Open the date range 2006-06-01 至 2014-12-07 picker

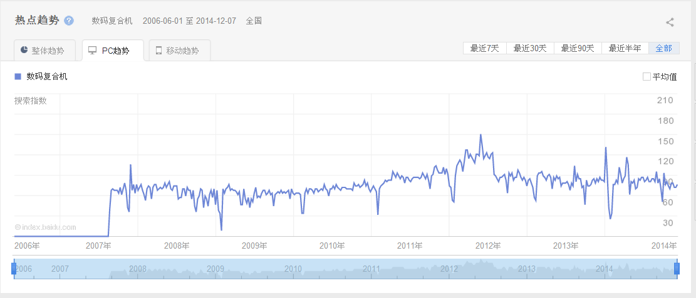click(189, 21)
